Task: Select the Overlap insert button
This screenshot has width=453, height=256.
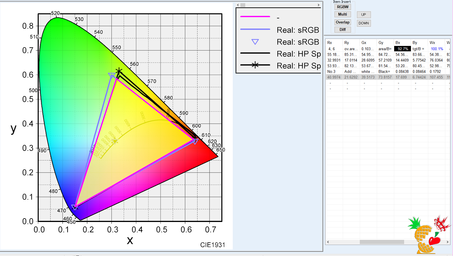Action: click(x=342, y=22)
